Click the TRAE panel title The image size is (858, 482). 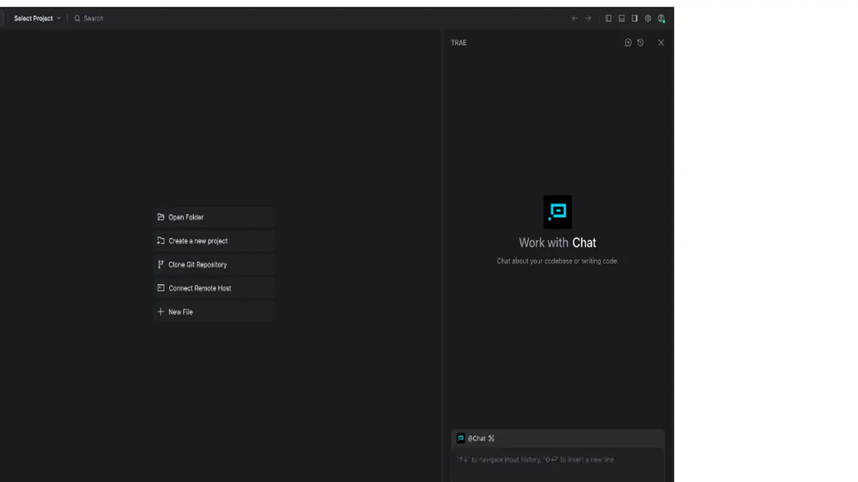[x=458, y=42]
